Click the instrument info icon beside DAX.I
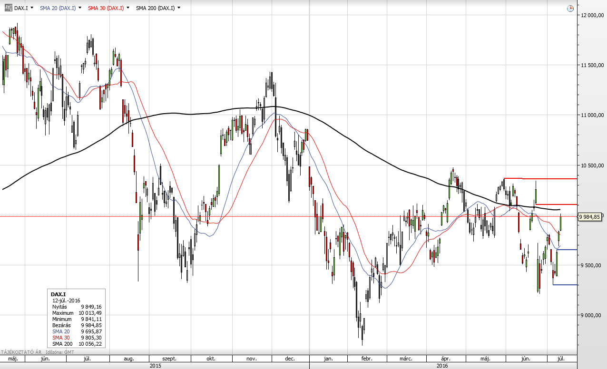The width and height of the screenshot is (607, 369). 8,8
